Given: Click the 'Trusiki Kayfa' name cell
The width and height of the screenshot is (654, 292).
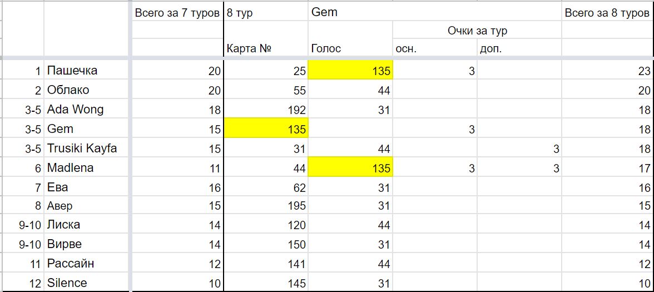Looking at the screenshot, I should tap(88, 148).
